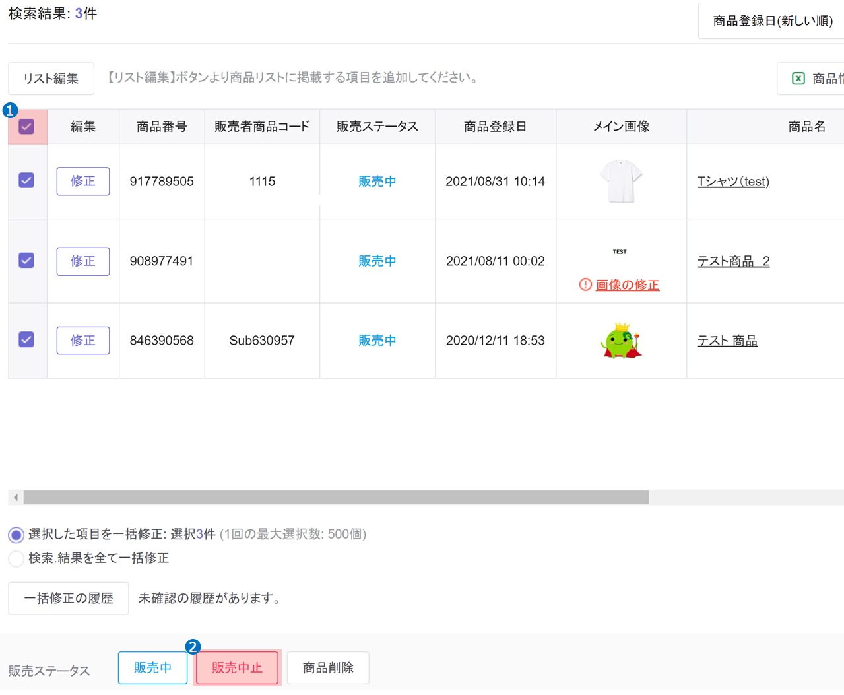Uncheck the checkbox for product 846390568

point(26,340)
